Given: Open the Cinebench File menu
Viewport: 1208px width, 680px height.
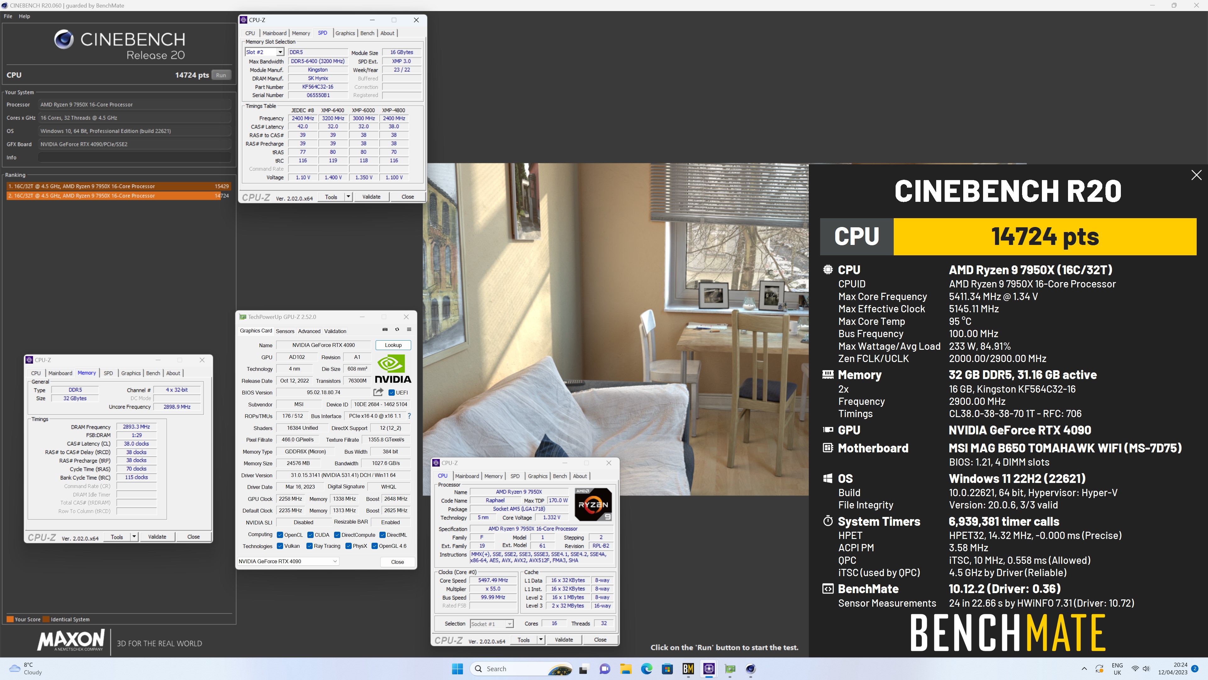Looking at the screenshot, I should pyautogui.click(x=8, y=16).
